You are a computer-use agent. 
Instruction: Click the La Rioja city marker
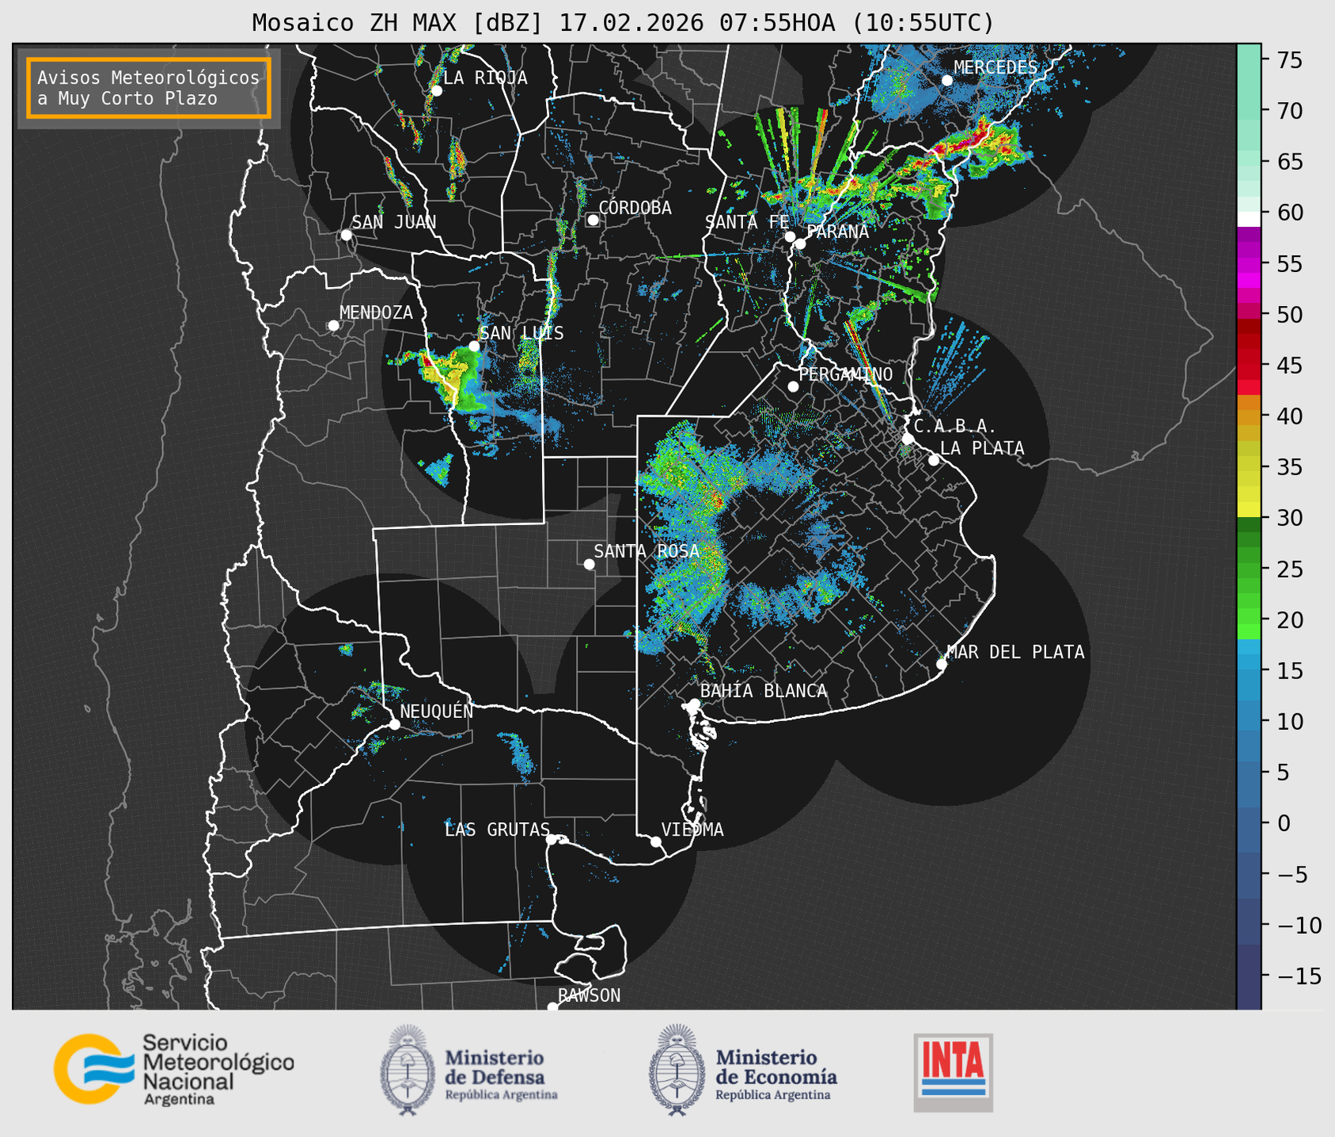tap(436, 91)
